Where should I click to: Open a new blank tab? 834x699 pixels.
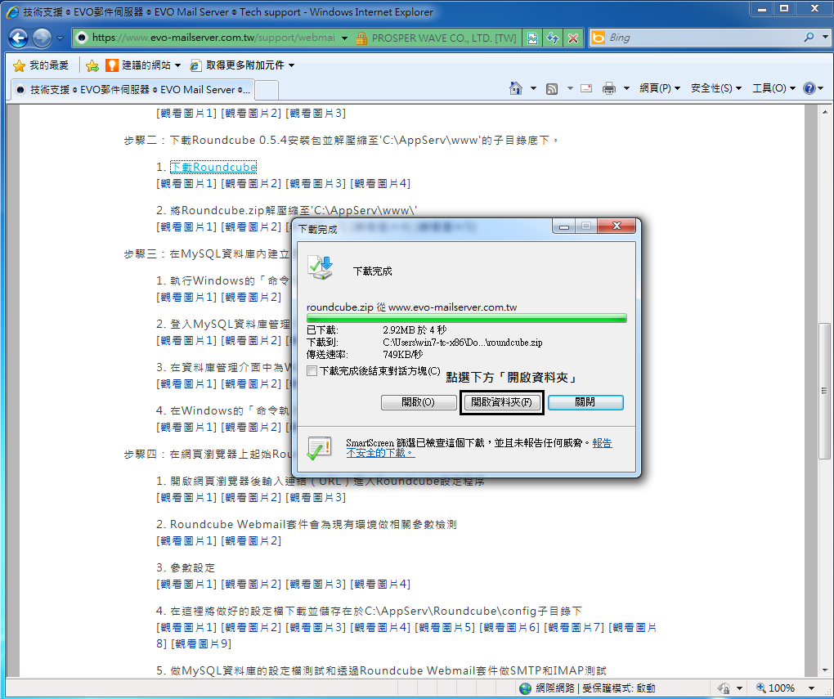coord(267,90)
